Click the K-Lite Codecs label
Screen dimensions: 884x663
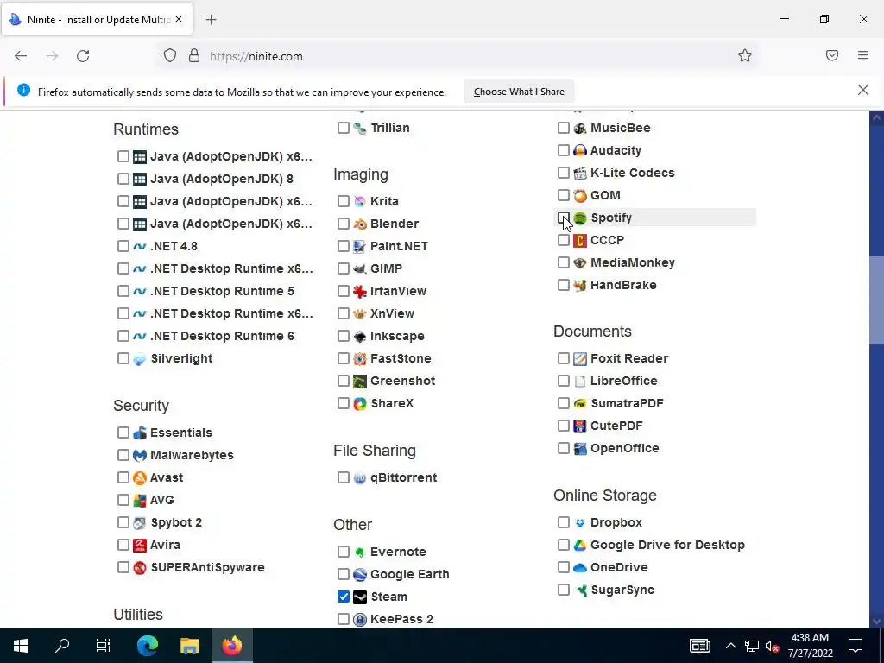633,173
